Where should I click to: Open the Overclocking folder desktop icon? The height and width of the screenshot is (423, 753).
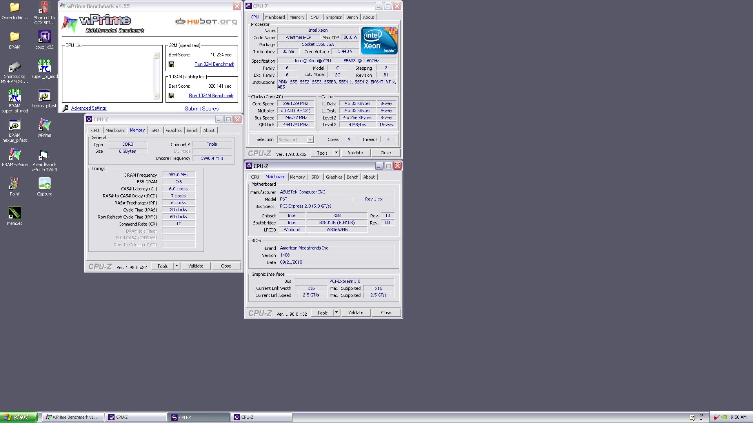[x=15, y=11]
